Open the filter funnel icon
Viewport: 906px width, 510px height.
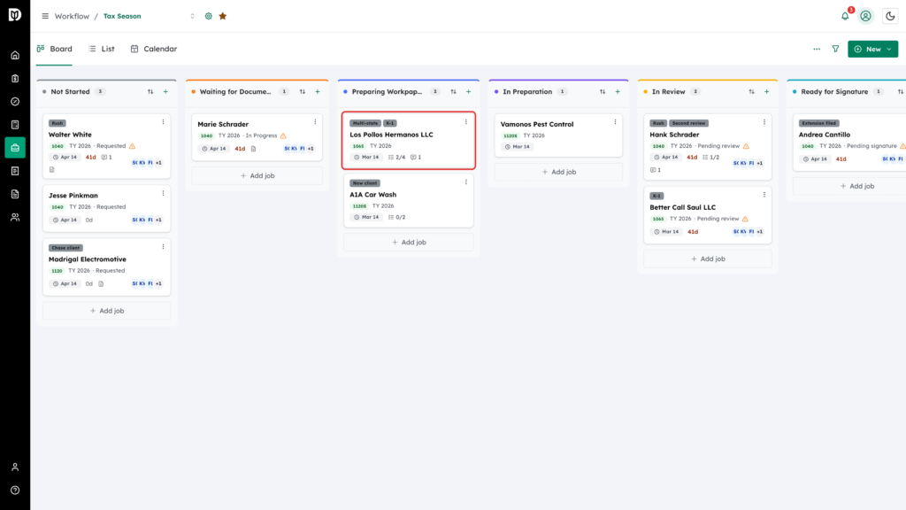click(x=835, y=50)
